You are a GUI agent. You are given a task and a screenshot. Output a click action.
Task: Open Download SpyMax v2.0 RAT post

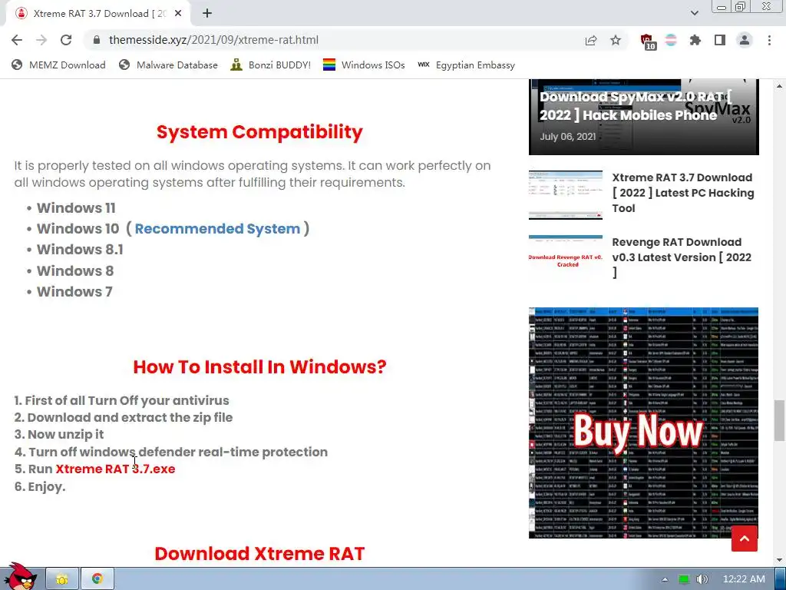[x=635, y=106]
